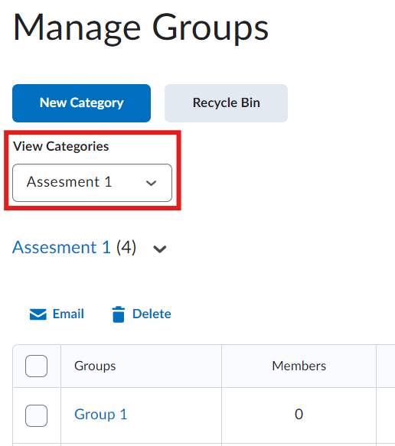Click the Delete text label
The width and height of the screenshot is (395, 446).
click(152, 314)
